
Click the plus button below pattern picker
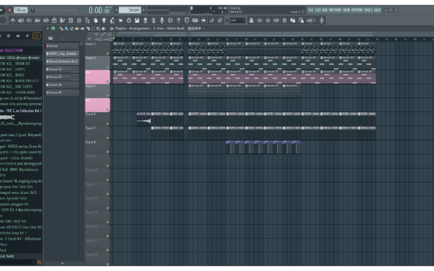(62, 263)
